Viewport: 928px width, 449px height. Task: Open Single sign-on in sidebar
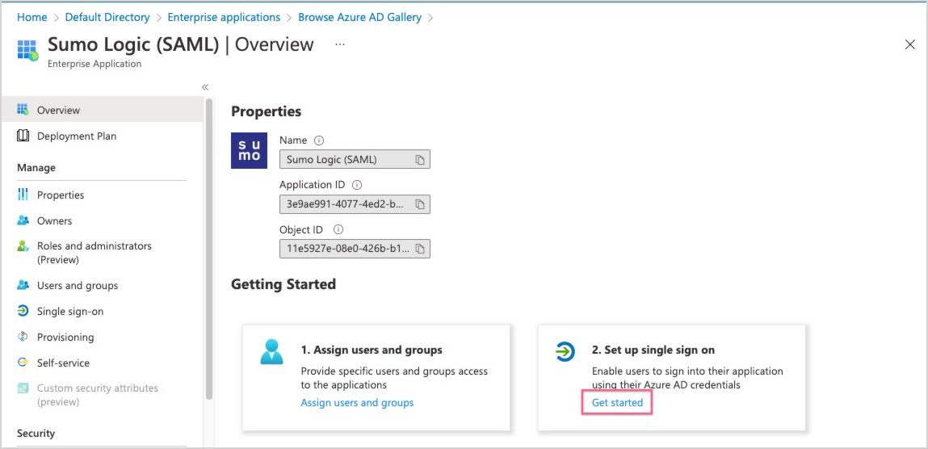[70, 311]
